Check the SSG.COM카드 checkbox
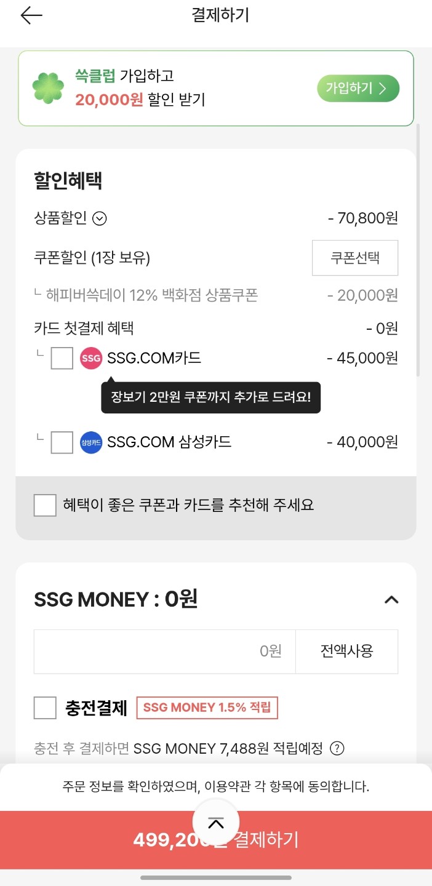 (x=62, y=358)
